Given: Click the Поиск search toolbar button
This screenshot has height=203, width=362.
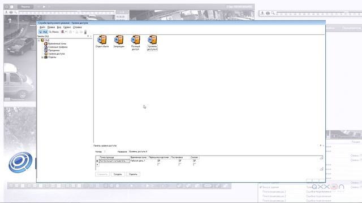Looking at the screenshot, I should [x=54, y=32].
